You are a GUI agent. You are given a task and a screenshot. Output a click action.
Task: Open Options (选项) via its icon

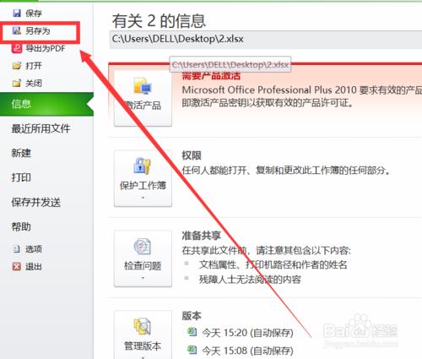[x=17, y=249]
